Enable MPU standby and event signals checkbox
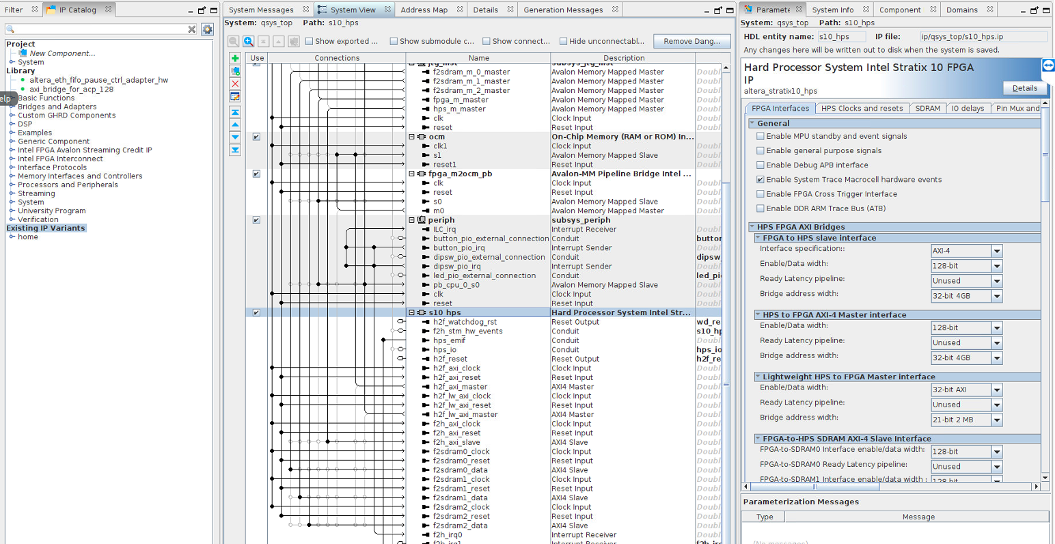This screenshot has width=1055, height=544. point(761,137)
